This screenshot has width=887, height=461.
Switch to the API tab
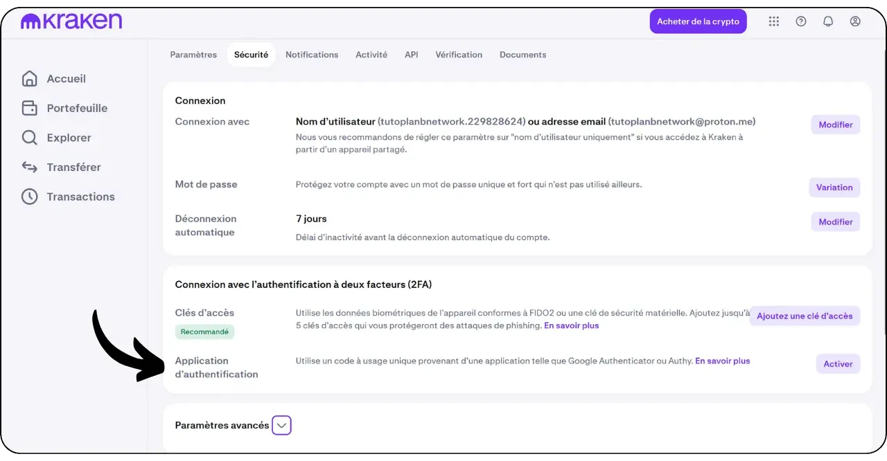(x=411, y=55)
